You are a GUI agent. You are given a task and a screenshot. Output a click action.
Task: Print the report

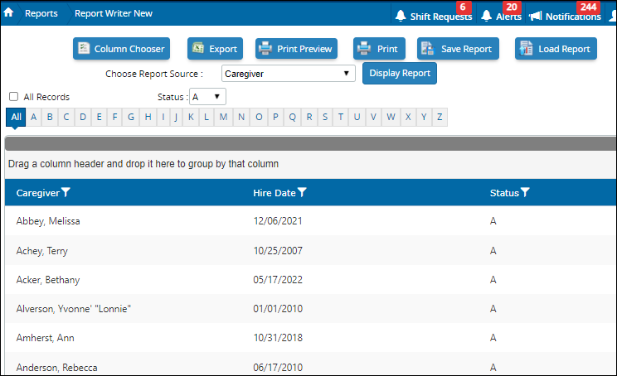click(379, 49)
